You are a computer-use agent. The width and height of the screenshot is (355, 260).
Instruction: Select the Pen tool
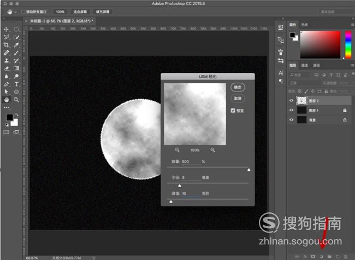pyautogui.click(x=7, y=84)
